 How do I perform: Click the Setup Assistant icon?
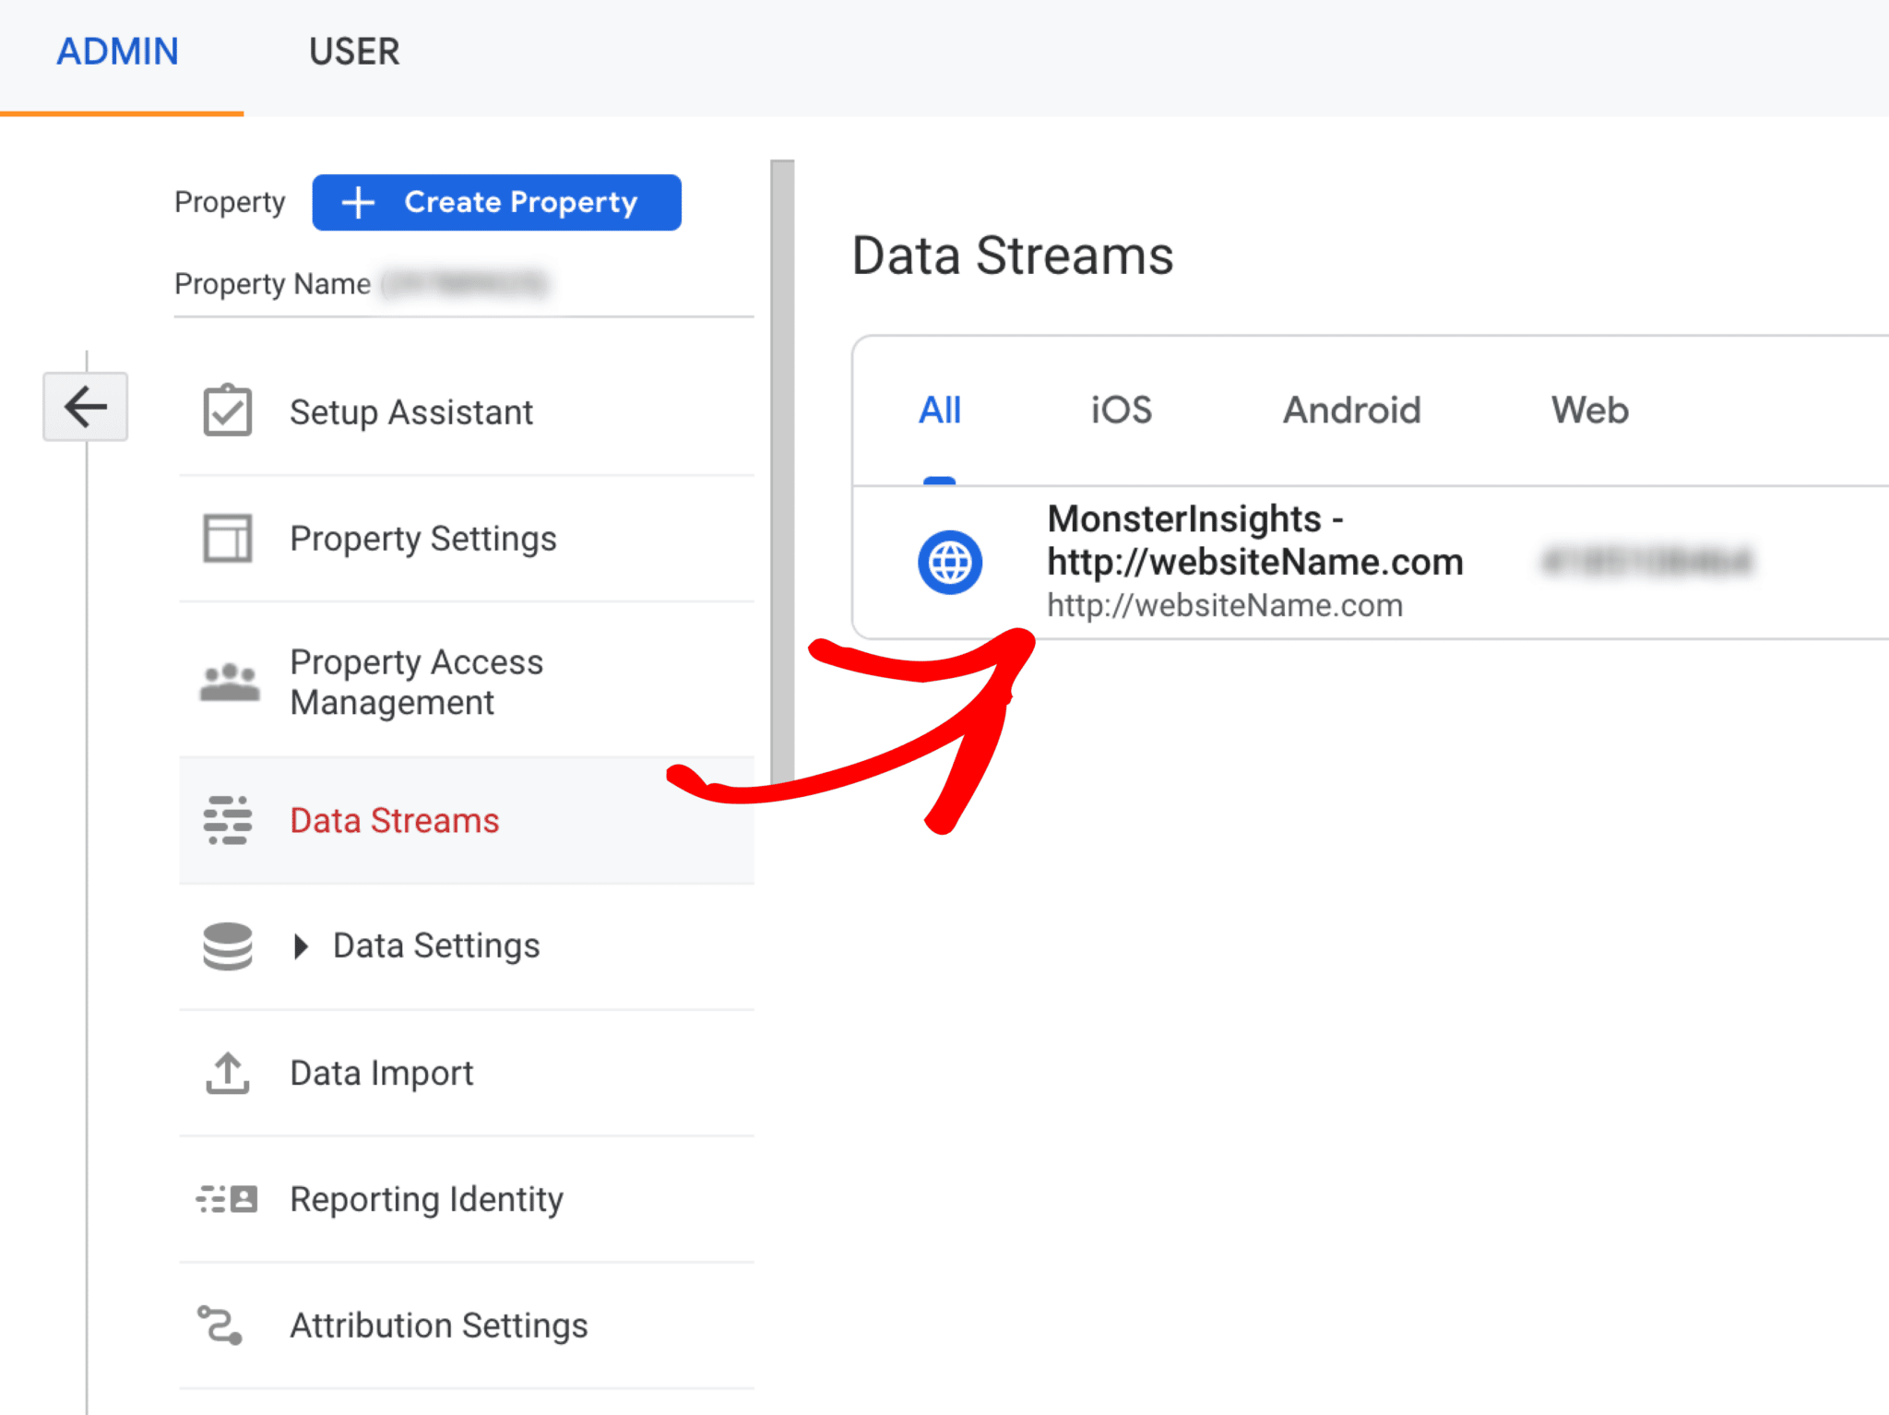(x=227, y=411)
